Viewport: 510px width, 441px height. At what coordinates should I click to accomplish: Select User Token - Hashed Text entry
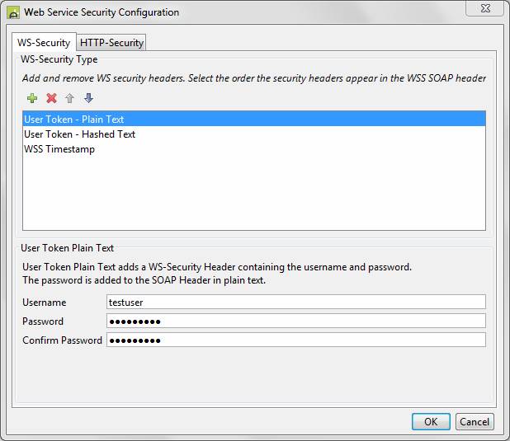80,134
